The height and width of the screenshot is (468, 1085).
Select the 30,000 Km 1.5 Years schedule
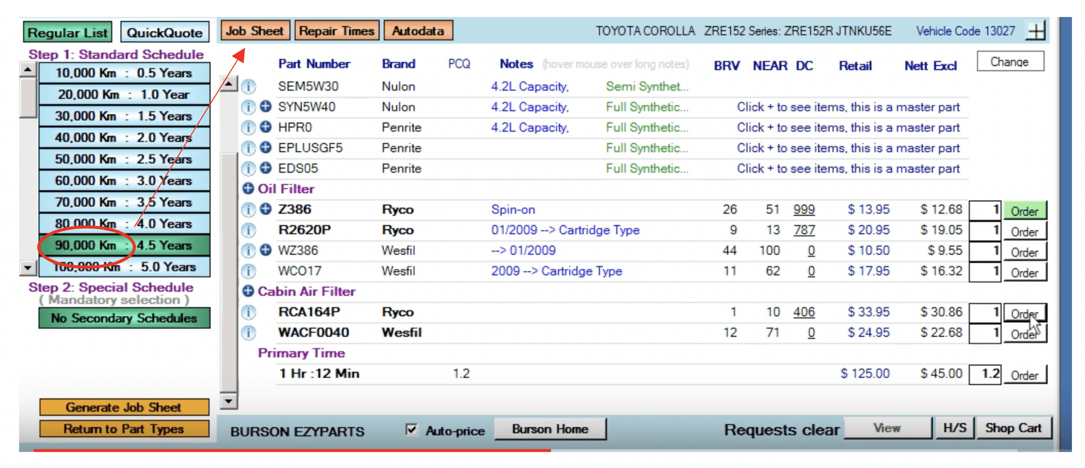(x=124, y=116)
